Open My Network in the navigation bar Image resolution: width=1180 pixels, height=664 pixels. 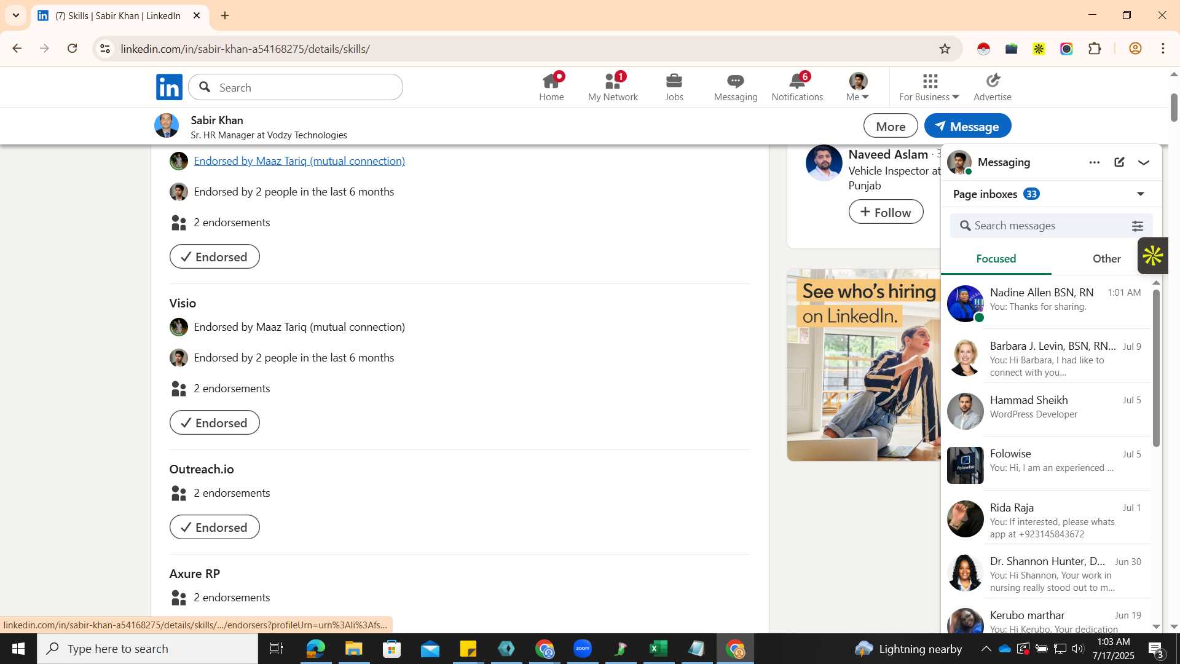tap(613, 87)
